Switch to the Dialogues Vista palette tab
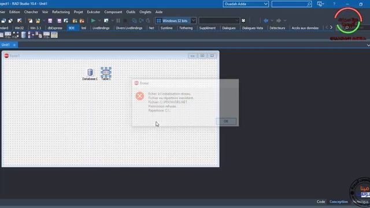 252,28
